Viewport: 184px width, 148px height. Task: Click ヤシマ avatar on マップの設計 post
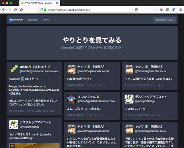(x=129, y=69)
